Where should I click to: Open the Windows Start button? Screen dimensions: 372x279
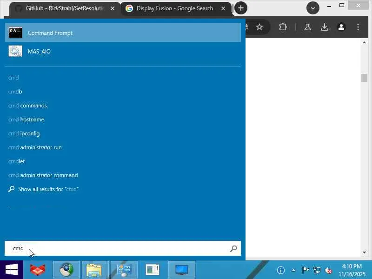[x=11, y=270]
